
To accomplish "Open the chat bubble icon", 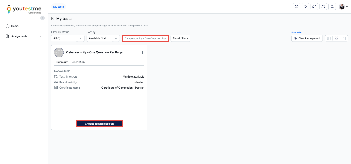I will [x=323, y=7].
